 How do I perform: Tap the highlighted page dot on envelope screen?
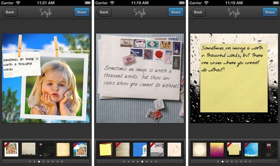pos(142,162)
